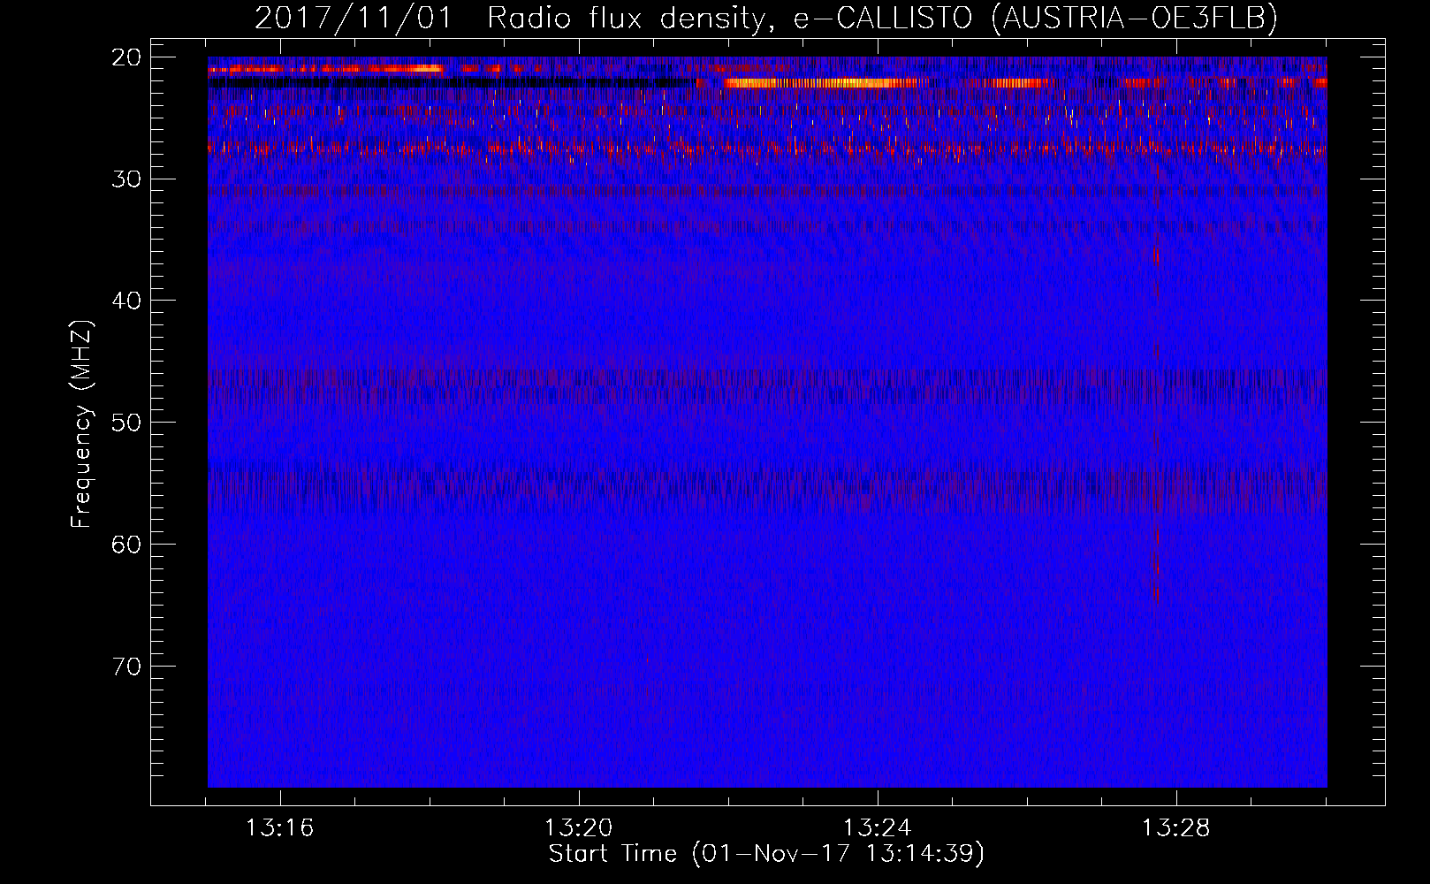
Task: Click the 'Start Time (01-Nov-17 13:14:39)' x-axis label
Action: 766,854
